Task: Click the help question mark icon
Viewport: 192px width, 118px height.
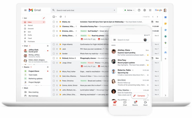Action: (x=139, y=10)
